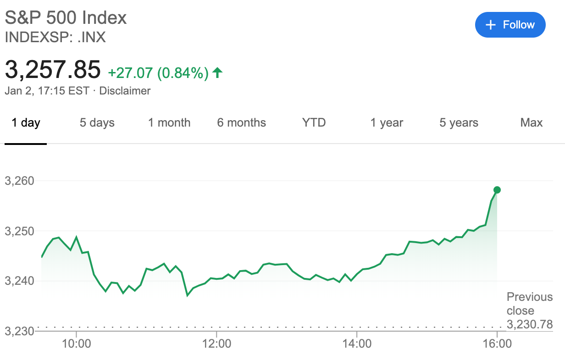565x355 pixels.
Task: Click the S&P 500 Index title
Action: click(66, 18)
